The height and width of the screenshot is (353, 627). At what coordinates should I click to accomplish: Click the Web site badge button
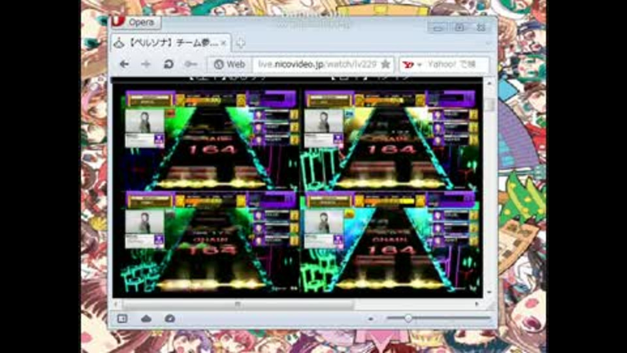tap(229, 64)
